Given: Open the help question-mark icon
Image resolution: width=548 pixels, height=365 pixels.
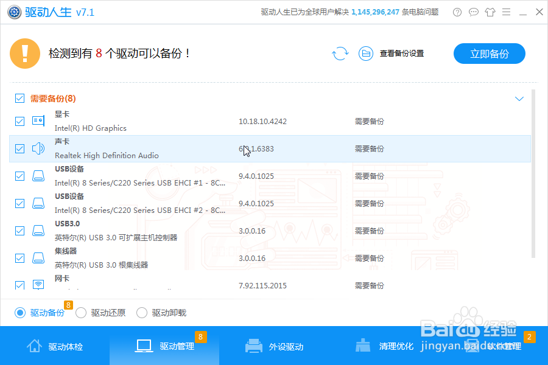Looking at the screenshot, I should coord(457,12).
